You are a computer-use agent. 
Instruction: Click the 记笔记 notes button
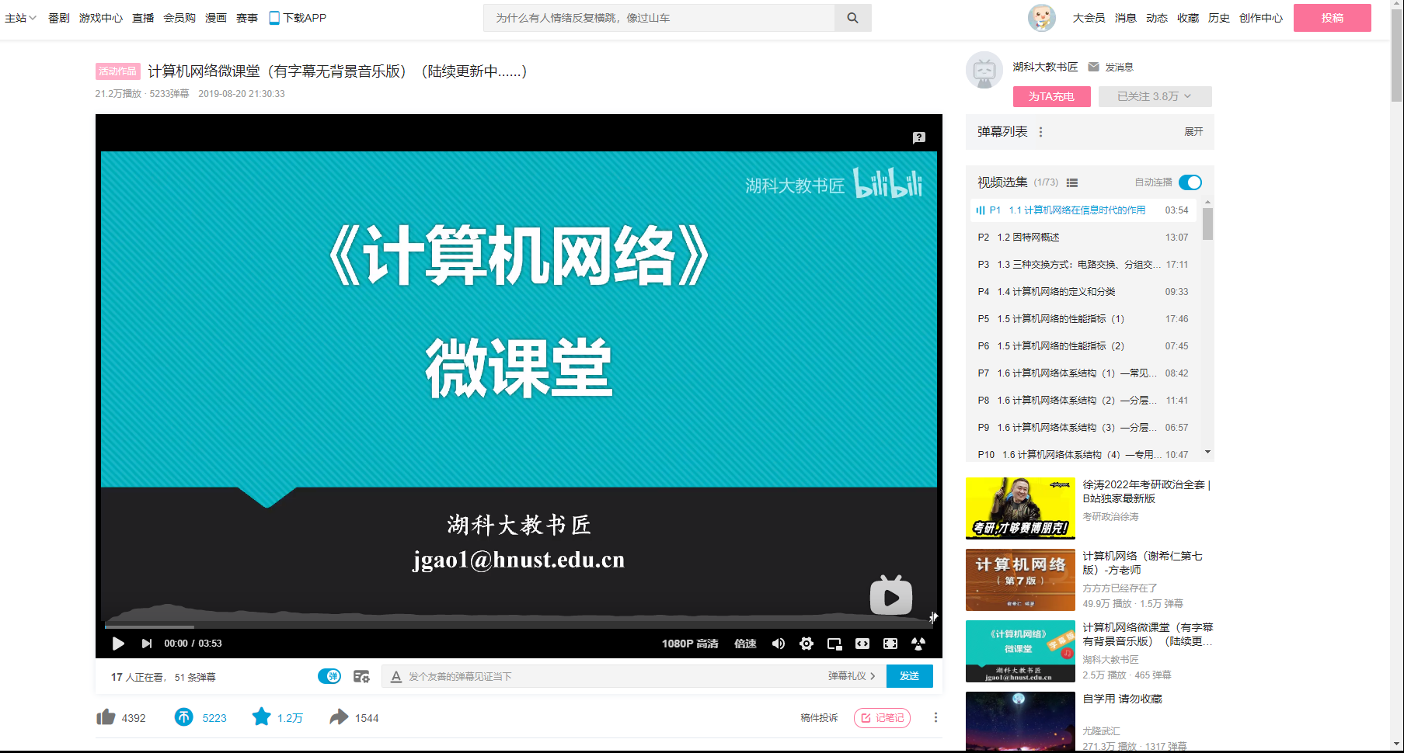click(x=883, y=718)
